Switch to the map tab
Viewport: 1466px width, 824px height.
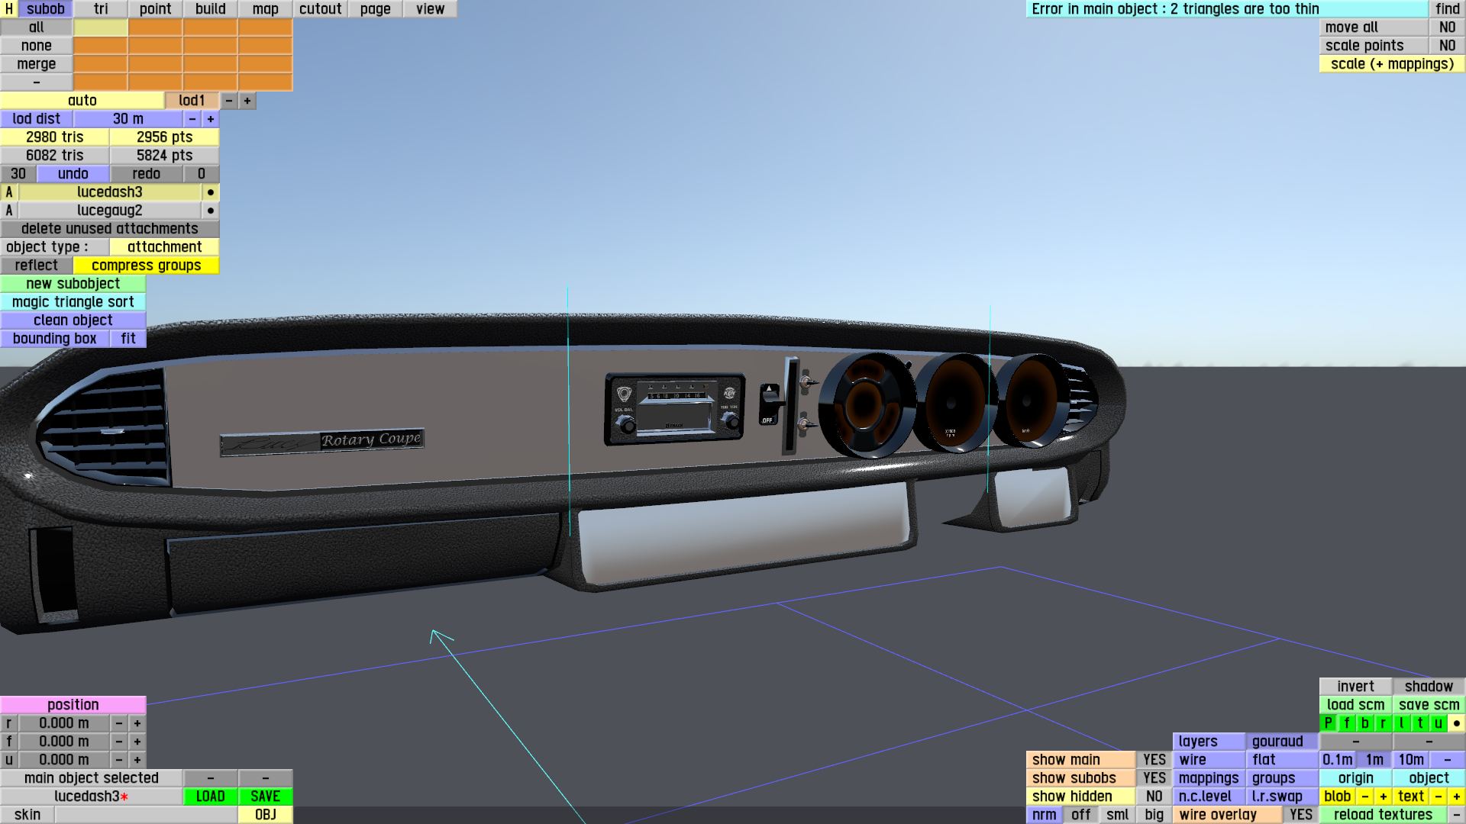[x=265, y=9]
